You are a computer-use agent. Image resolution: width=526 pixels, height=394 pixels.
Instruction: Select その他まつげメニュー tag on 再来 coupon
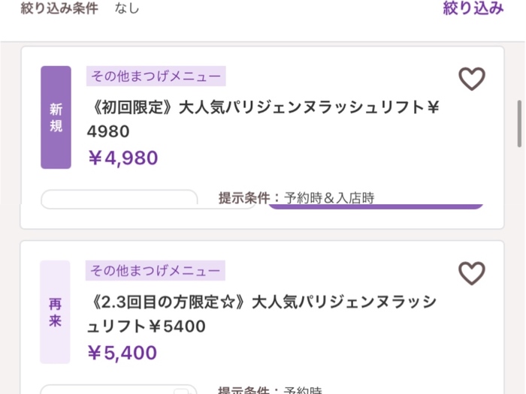[156, 270]
